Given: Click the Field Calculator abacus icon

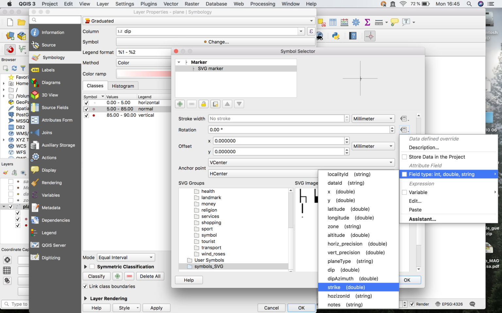Looking at the screenshot, I should click(344, 22).
